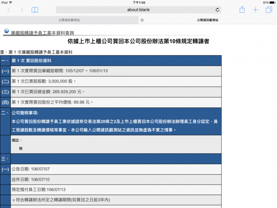Click the 三、 section number cell
277x208 pixels.
coord(5,159)
